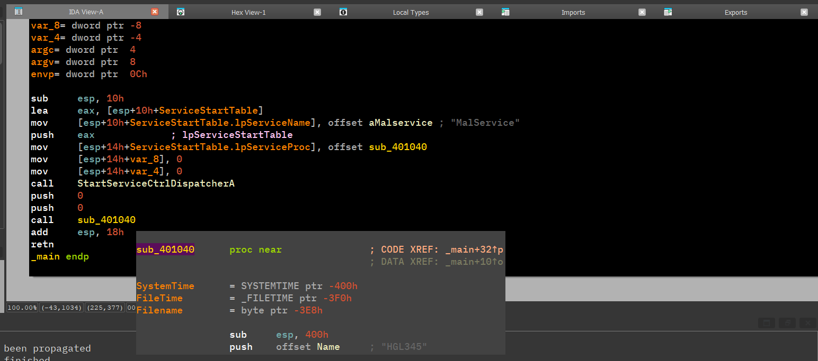Click the _main endp line
Image resolution: width=818 pixels, height=361 pixels.
(x=60, y=256)
